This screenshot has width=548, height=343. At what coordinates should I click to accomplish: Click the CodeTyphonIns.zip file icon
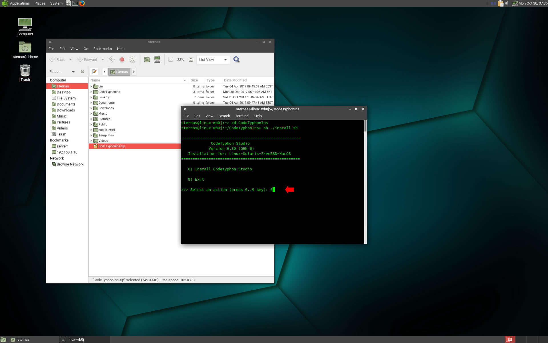pos(96,146)
